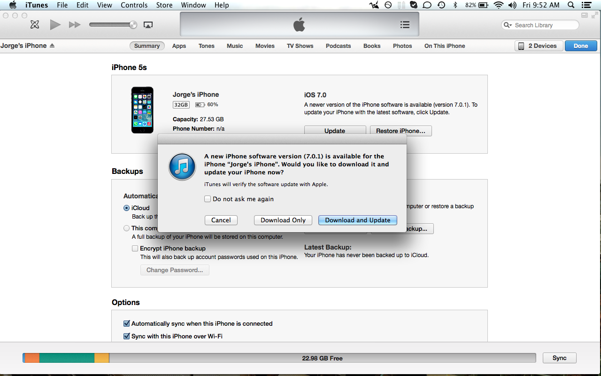Open the Store menu

164,5
